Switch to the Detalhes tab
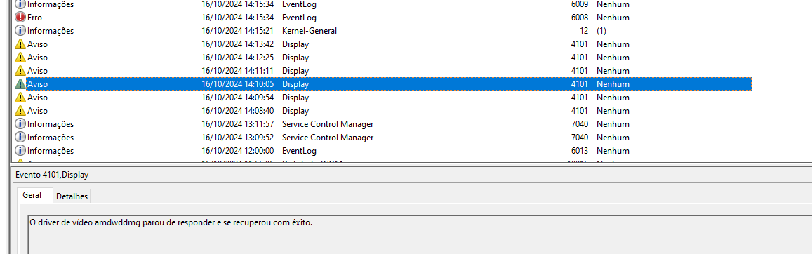This screenshot has height=254, width=812. point(72,196)
